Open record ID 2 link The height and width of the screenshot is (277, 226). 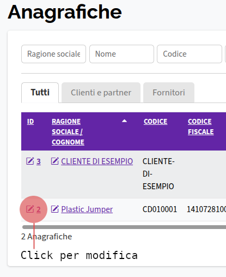coord(39,209)
